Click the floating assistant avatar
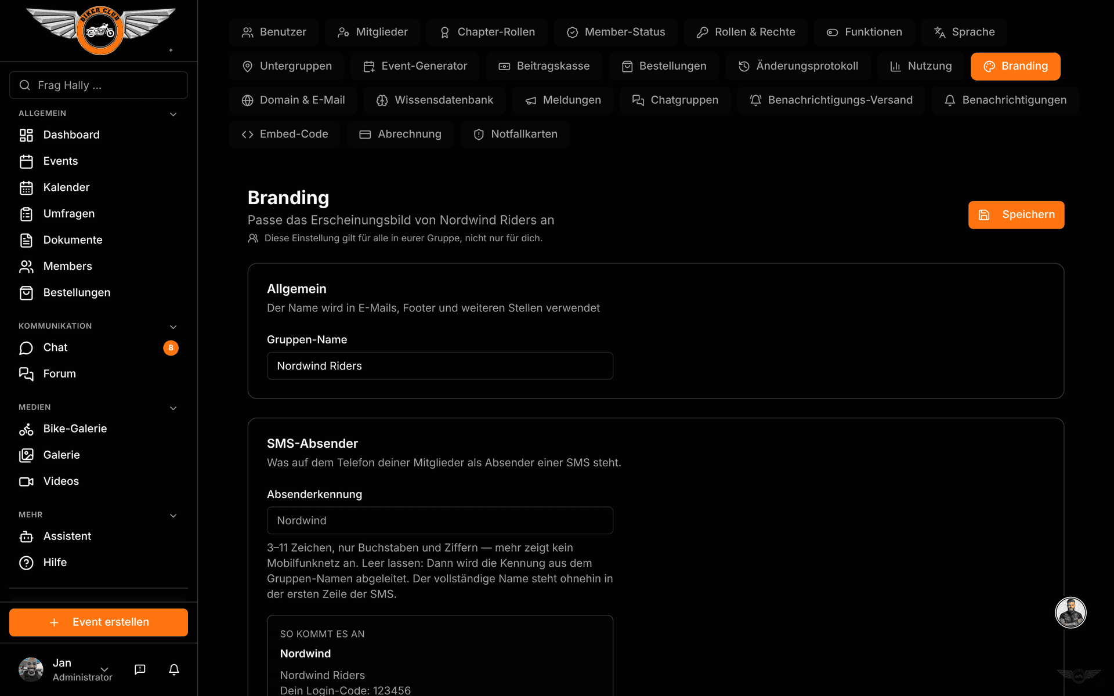 [1070, 612]
